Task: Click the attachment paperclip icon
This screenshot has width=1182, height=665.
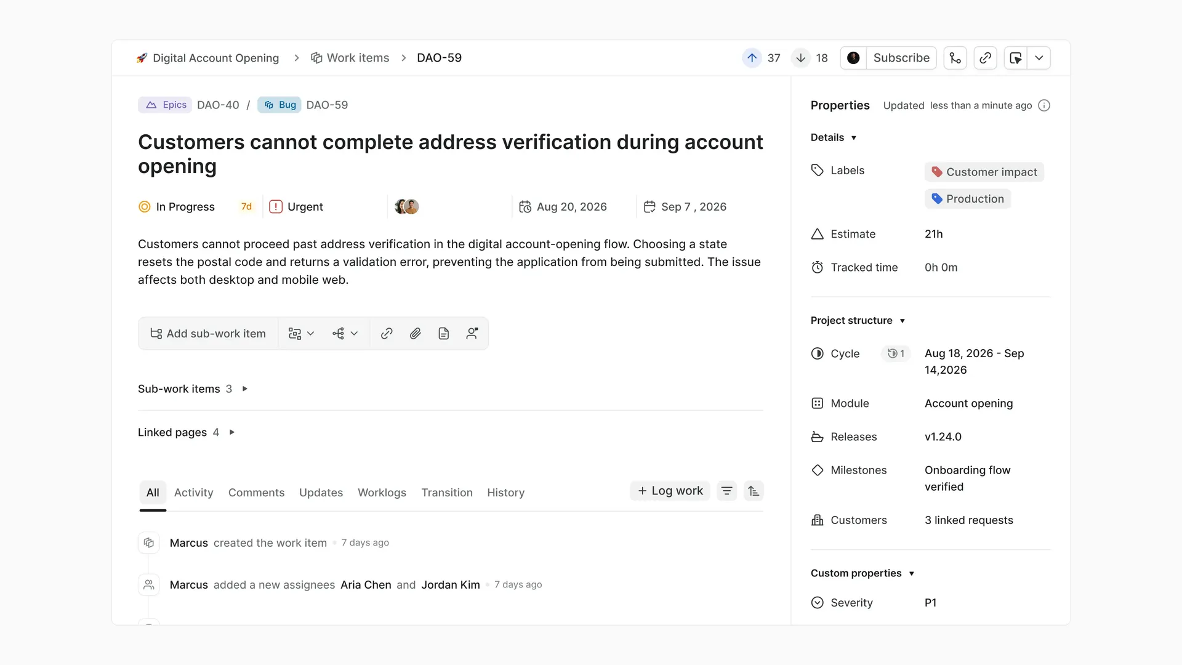Action: pyautogui.click(x=416, y=334)
